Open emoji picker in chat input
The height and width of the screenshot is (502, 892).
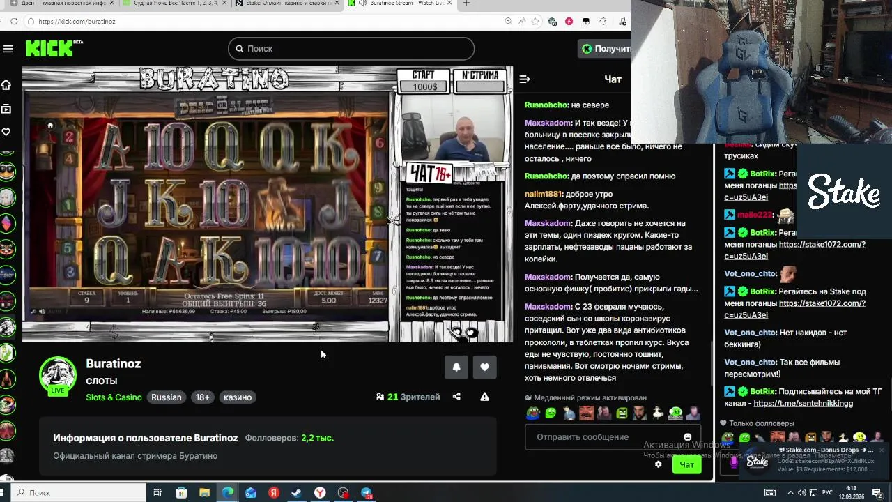pos(687,437)
